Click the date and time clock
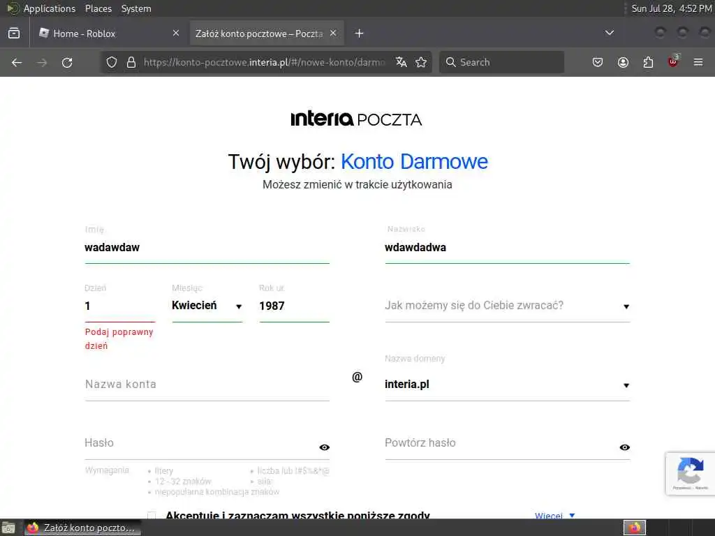 coord(671,8)
